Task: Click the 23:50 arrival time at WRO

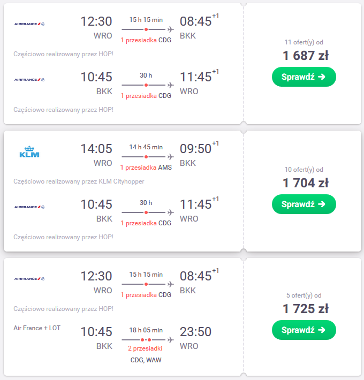Action: [x=195, y=332]
